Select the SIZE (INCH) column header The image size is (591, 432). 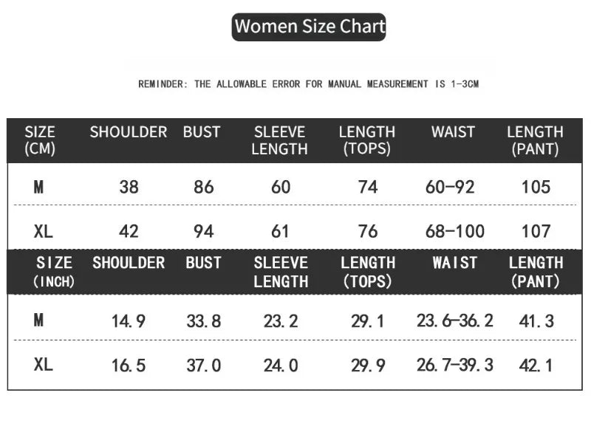(54, 272)
